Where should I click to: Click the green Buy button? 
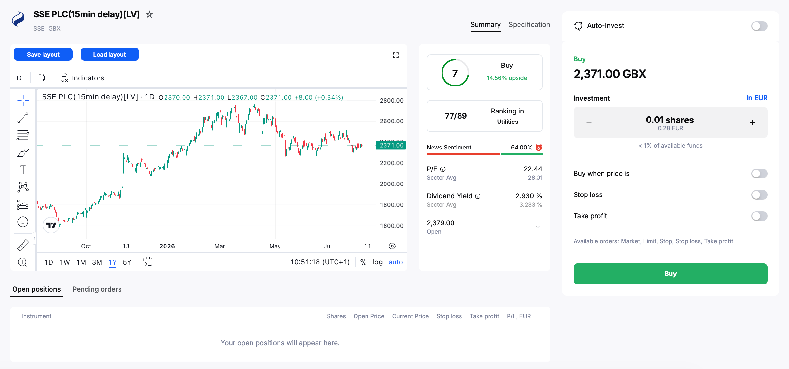point(670,274)
